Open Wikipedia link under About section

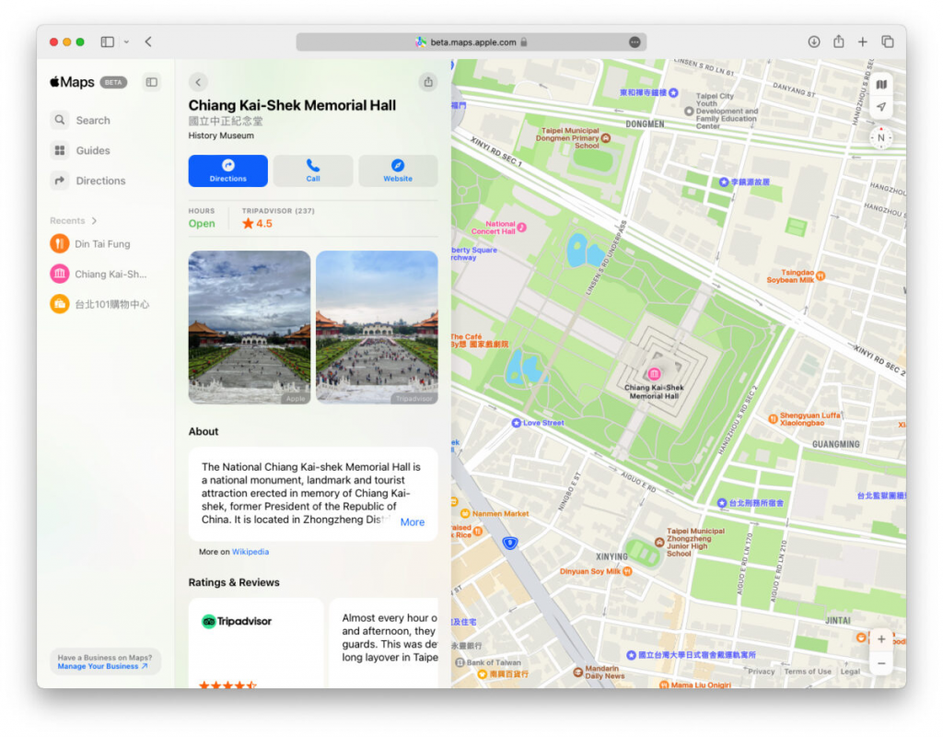[x=250, y=552]
